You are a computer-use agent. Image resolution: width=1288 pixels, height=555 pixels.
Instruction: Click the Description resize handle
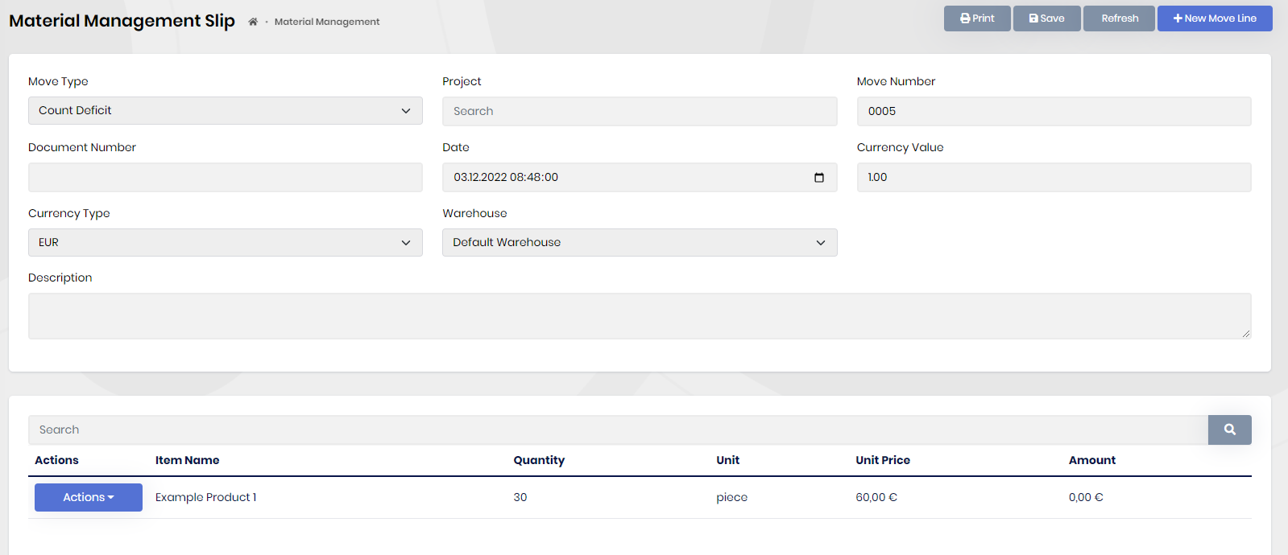point(1245,333)
